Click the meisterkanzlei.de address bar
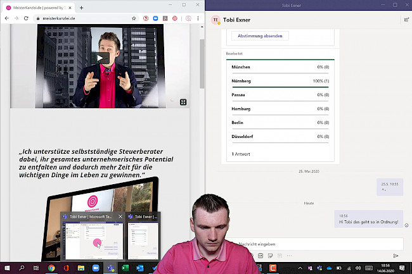412x274 pixels. pyautogui.click(x=76, y=18)
